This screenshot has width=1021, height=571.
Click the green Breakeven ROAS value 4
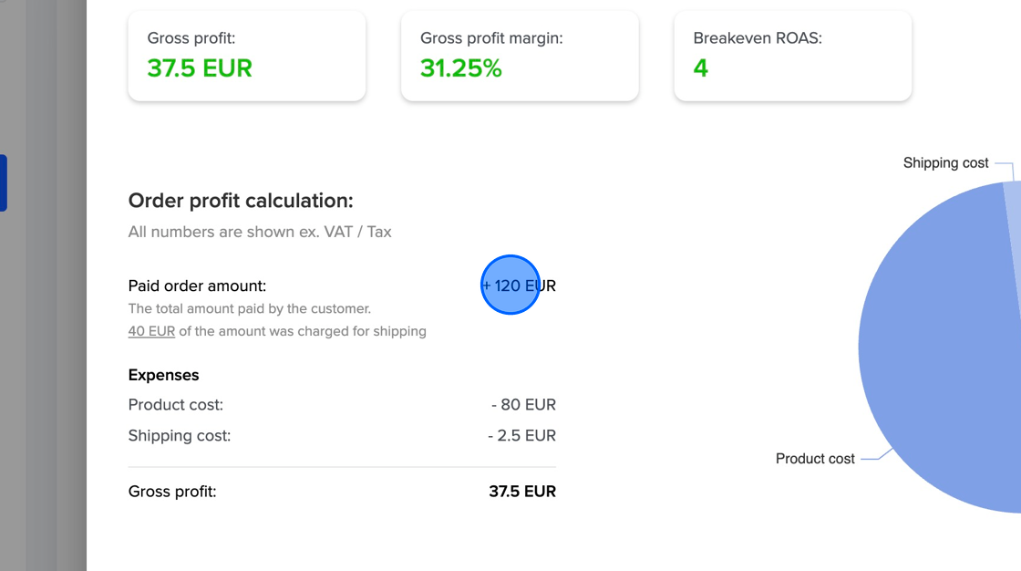tap(700, 67)
